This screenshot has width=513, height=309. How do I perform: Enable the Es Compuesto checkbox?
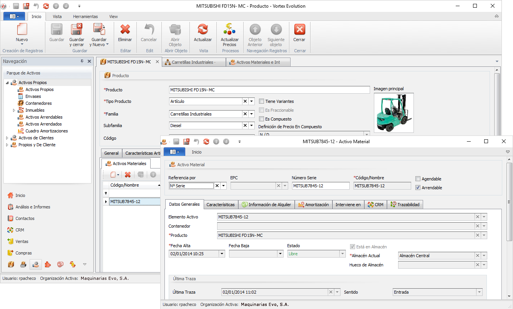pyautogui.click(x=262, y=119)
